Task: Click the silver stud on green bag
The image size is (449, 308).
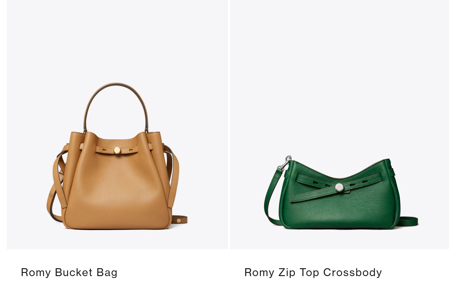Action: (x=340, y=187)
